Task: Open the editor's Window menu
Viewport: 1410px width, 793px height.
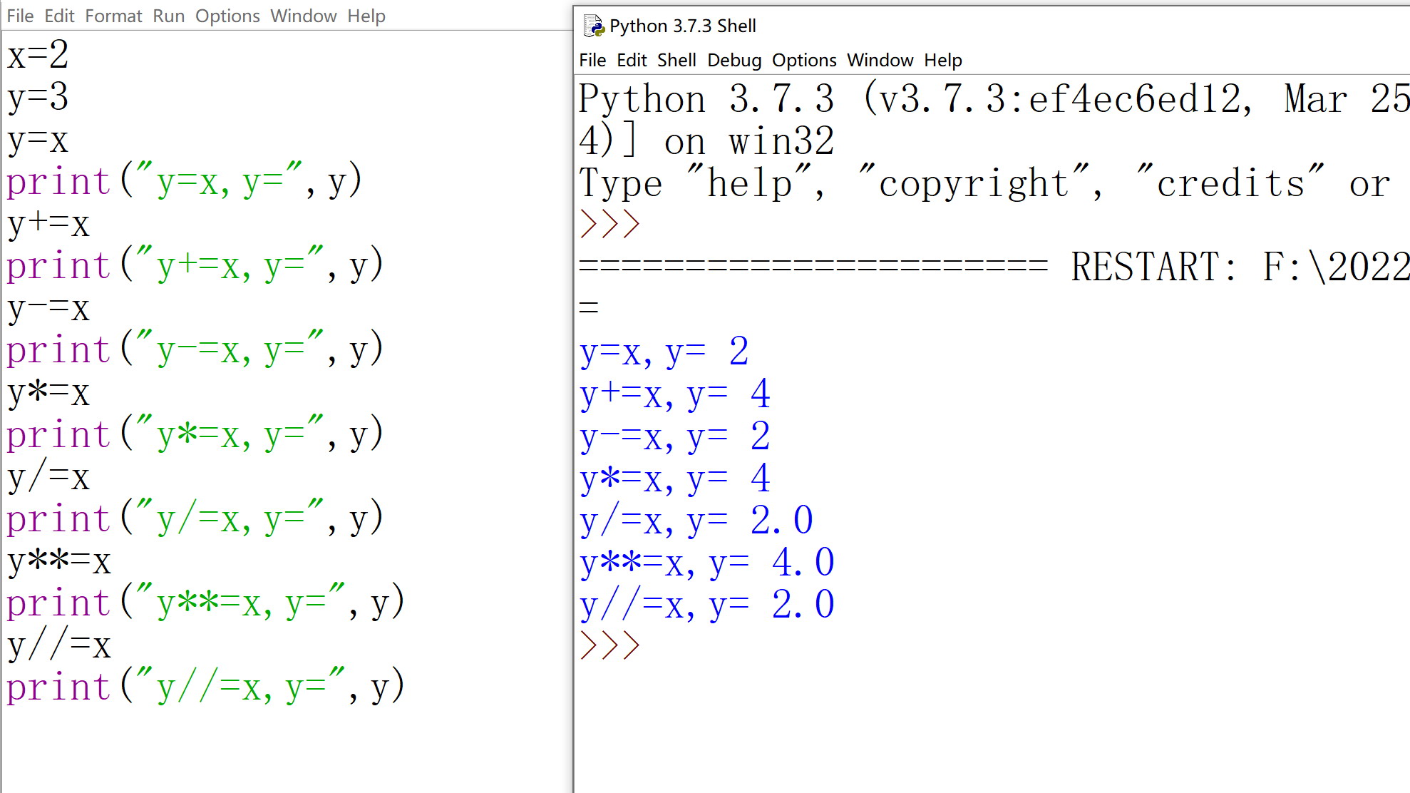Action: [x=303, y=16]
